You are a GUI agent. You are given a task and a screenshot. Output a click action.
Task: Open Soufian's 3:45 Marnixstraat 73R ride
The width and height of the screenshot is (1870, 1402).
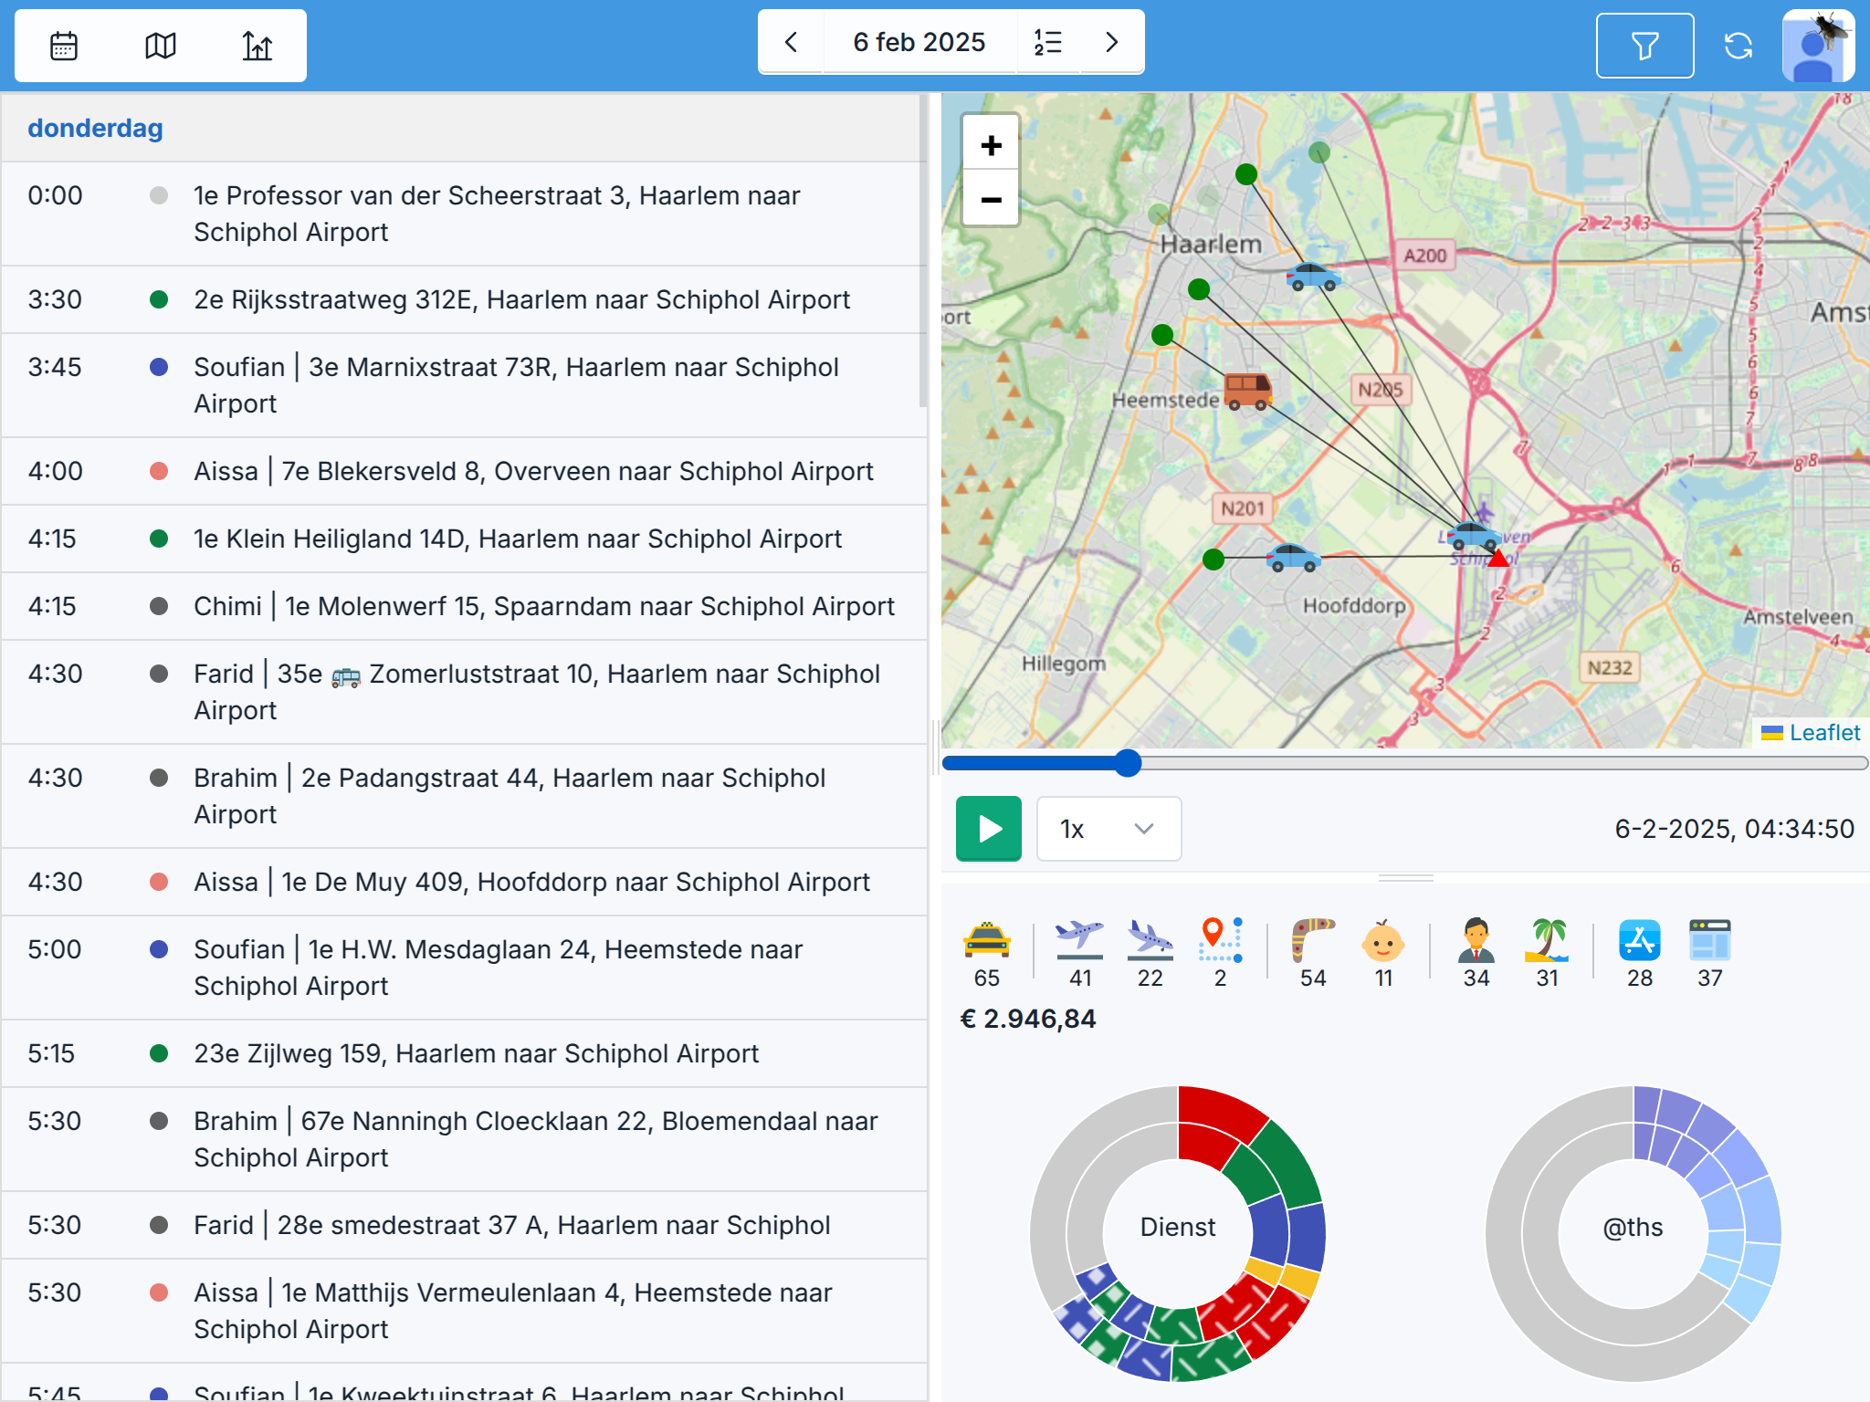point(464,385)
